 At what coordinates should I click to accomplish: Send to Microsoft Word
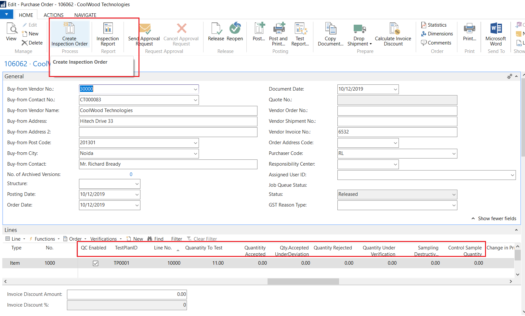tap(496, 34)
